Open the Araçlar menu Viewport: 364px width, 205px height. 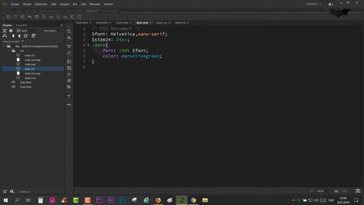[x=65, y=4]
